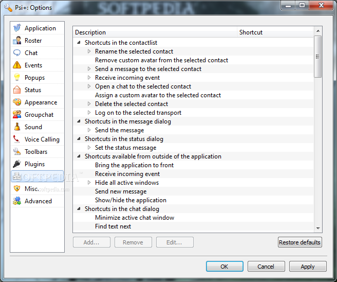Click the vertical scrollbar thumb
Image resolution: width=337 pixels, height=282 pixels.
(x=318, y=57)
